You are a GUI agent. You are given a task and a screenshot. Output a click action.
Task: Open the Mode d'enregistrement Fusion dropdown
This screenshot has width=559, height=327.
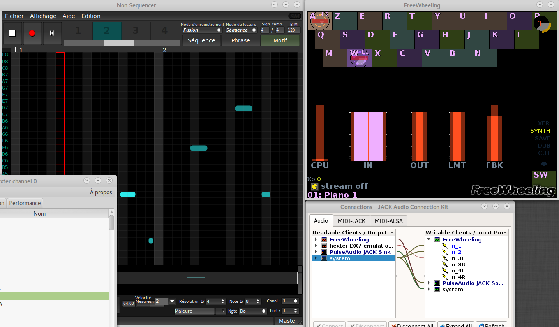202,30
